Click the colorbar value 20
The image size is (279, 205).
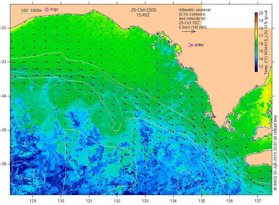(x=261, y=13)
